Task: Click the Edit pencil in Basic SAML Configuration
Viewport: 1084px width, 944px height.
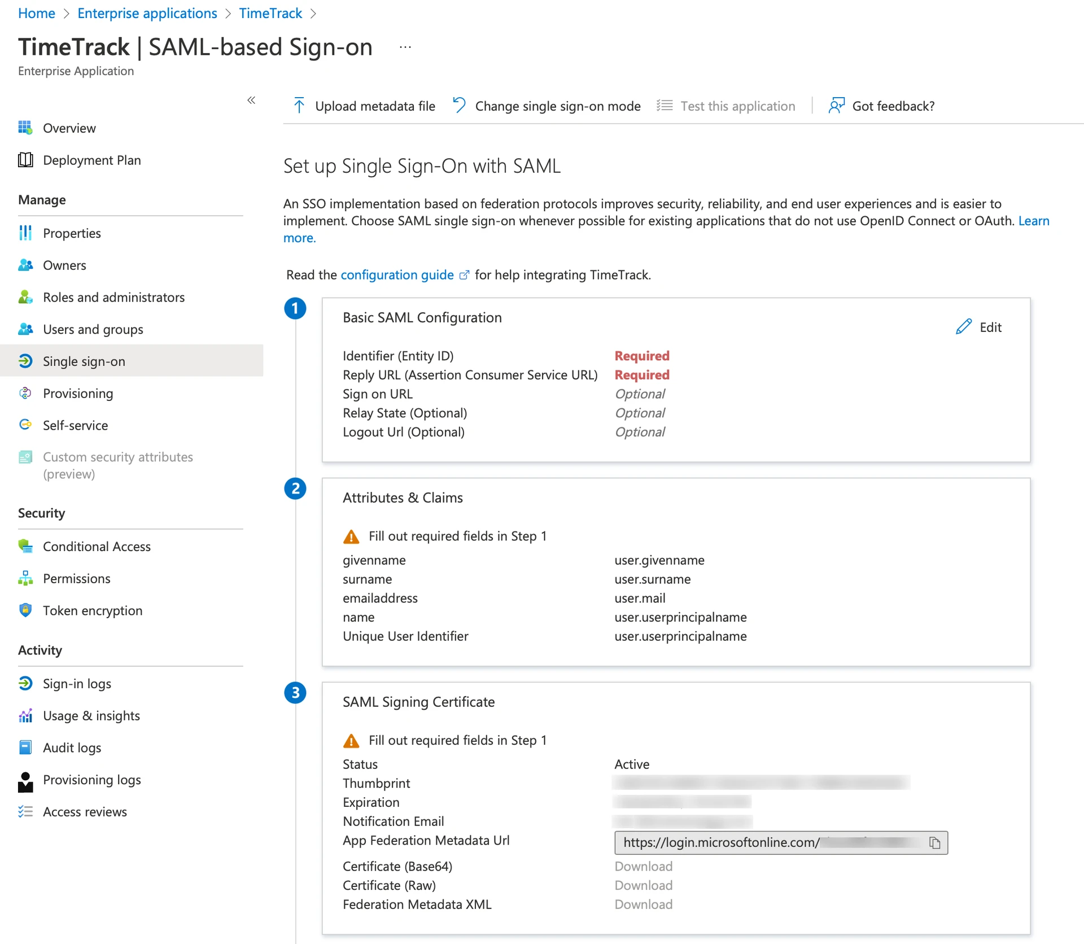Action: coord(964,327)
